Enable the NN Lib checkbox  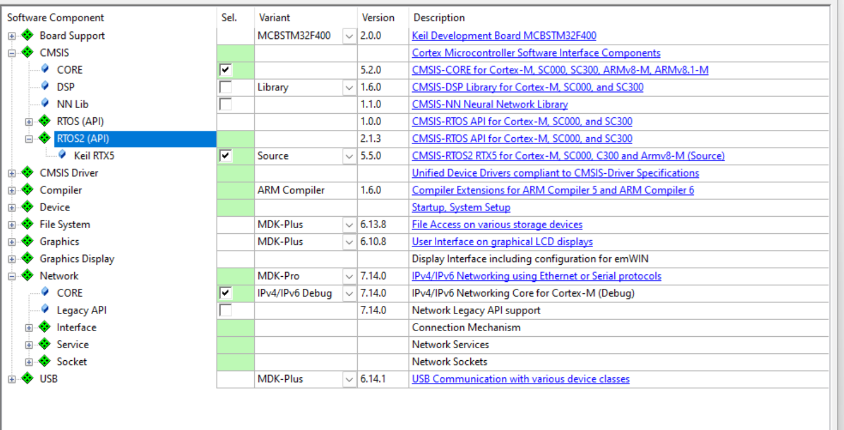(226, 104)
